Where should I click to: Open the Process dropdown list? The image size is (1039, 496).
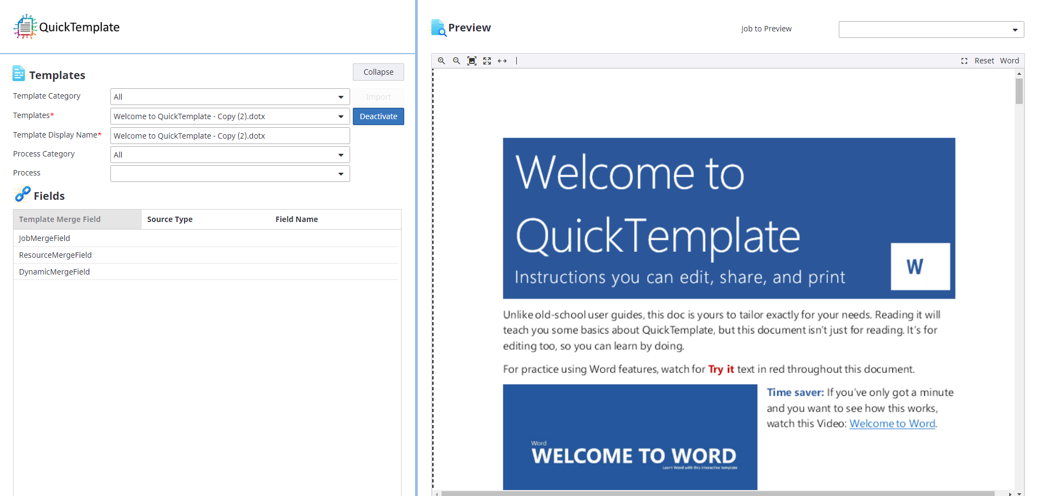coord(340,174)
